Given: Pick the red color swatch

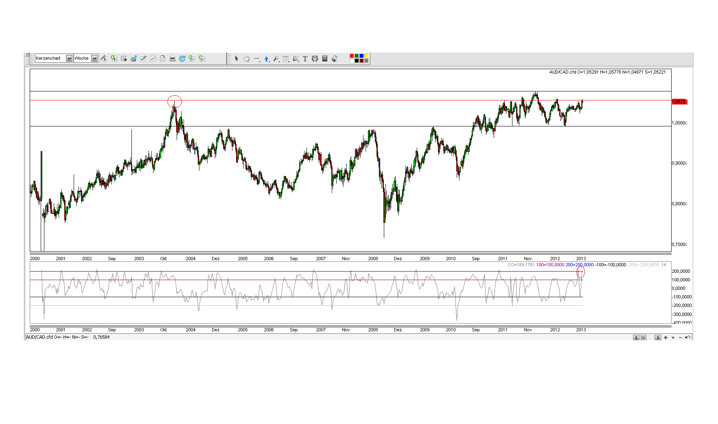Looking at the screenshot, I should [352, 56].
